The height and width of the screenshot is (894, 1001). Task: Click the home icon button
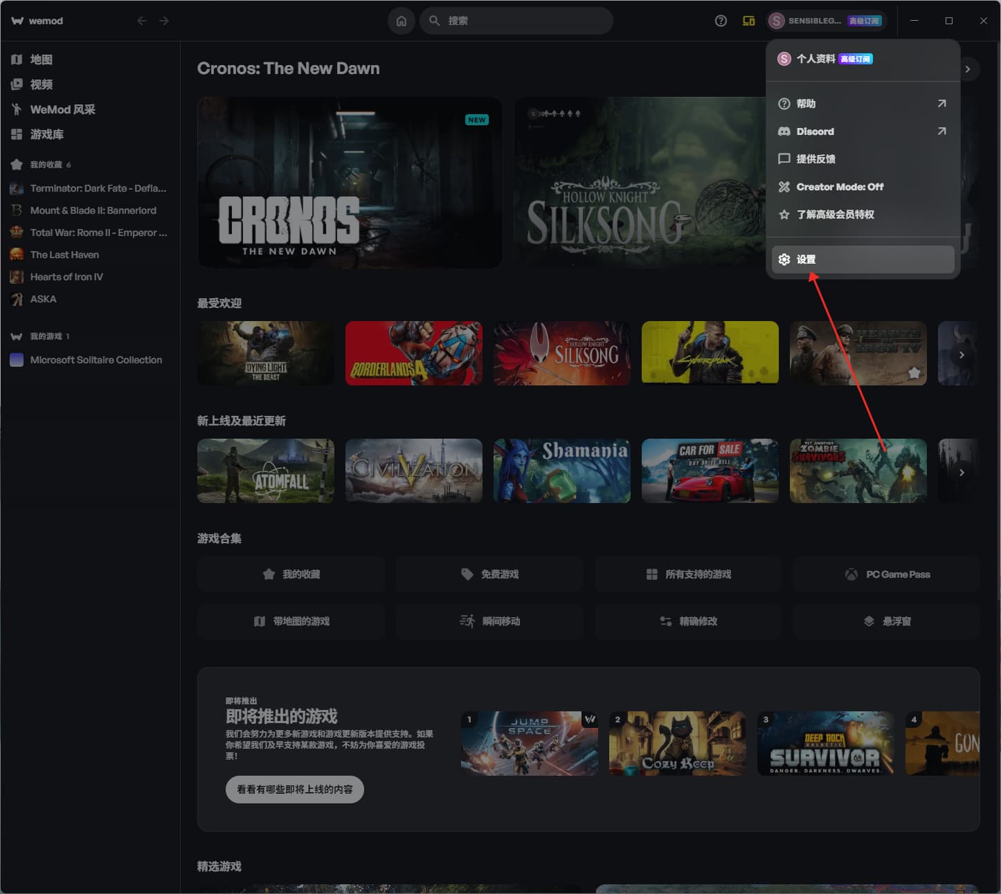pyautogui.click(x=401, y=21)
